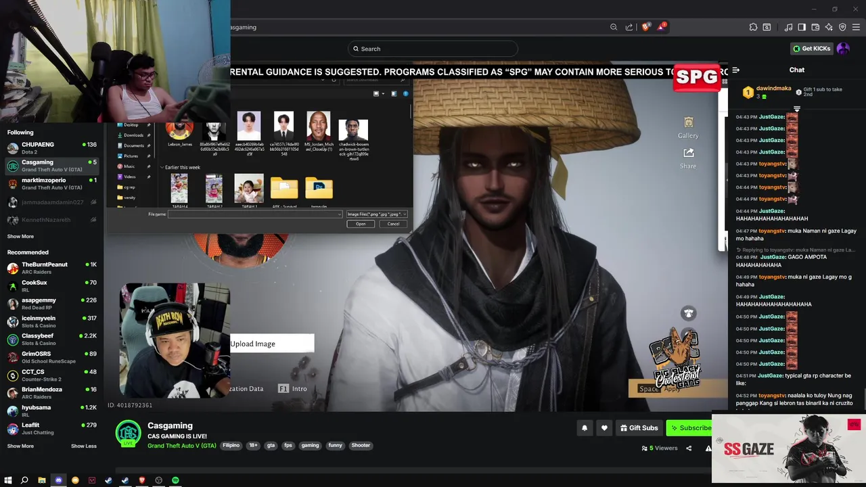Open the browser extensions puzzle icon
The width and height of the screenshot is (866, 487).
coord(753,27)
